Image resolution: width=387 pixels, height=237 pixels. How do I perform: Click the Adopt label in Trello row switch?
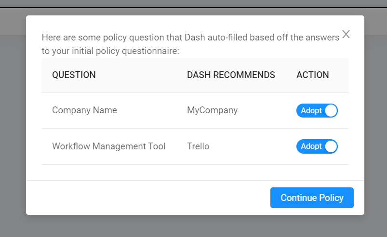click(x=311, y=146)
